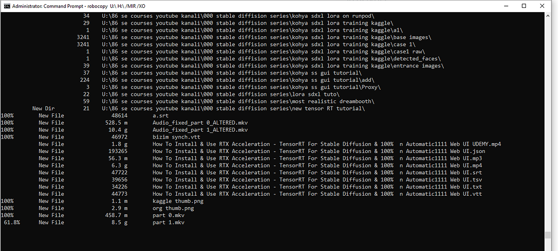Viewport: 558px width, 251px height.
Task: Click the file size '10.4 g'
Action: [x=118, y=130]
